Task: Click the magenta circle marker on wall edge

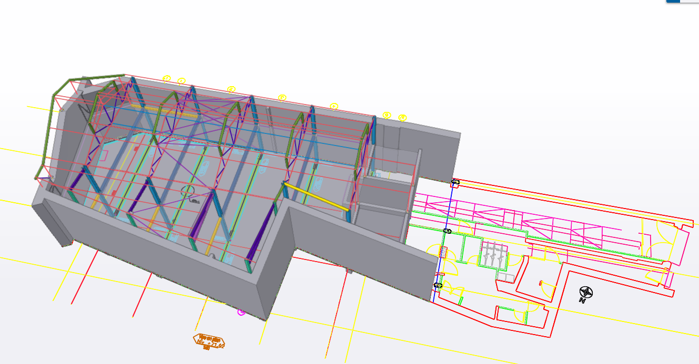Action: 241,312
